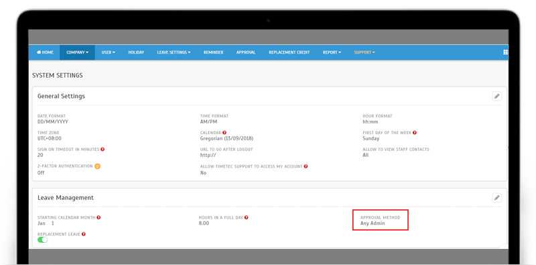Open the Approval page
The width and height of the screenshot is (536, 265).
(x=246, y=52)
